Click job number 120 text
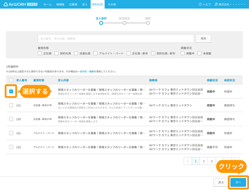 [x=18, y=119]
